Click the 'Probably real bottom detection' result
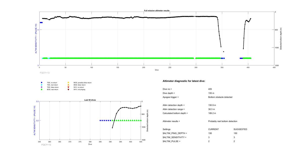This screenshot has height=157, width=303. point(223,121)
